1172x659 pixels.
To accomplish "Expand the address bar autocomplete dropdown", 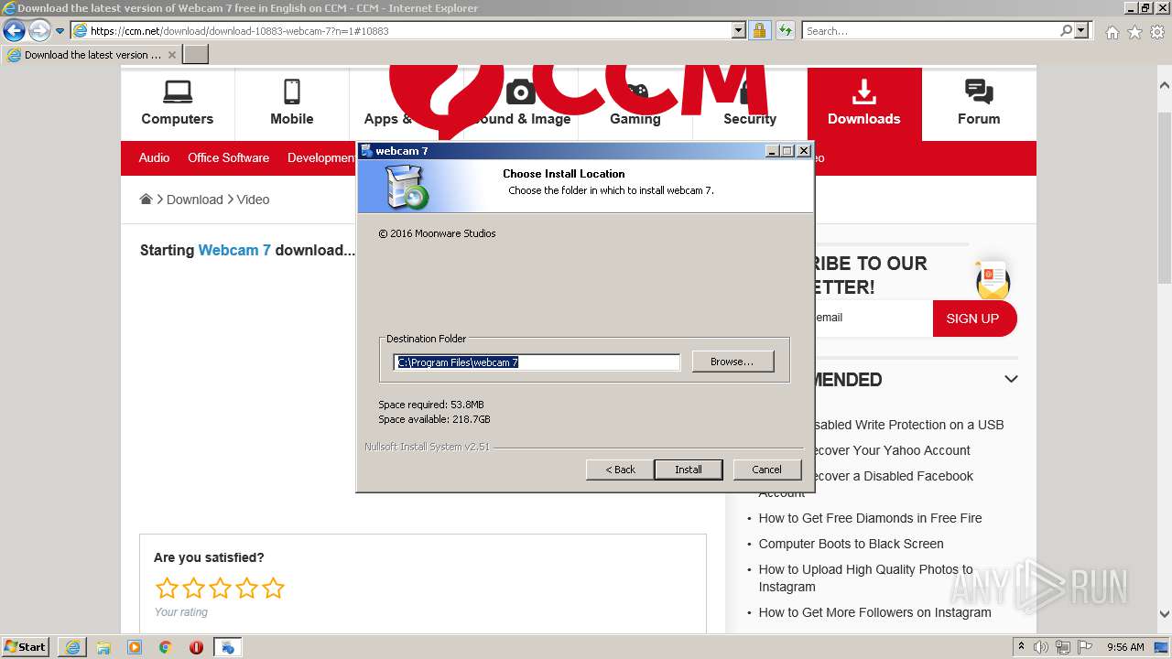I will pos(739,31).
